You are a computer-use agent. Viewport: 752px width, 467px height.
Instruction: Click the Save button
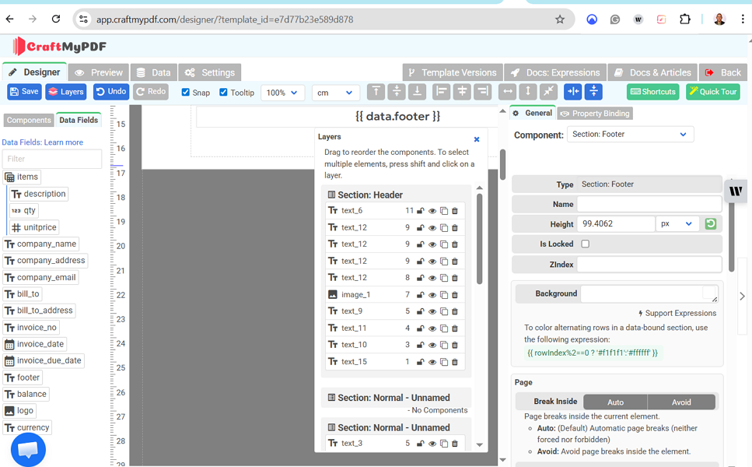(x=24, y=92)
